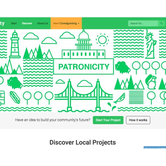
Task: Open the Start nav link
Action: pyautogui.click(x=14, y=23)
